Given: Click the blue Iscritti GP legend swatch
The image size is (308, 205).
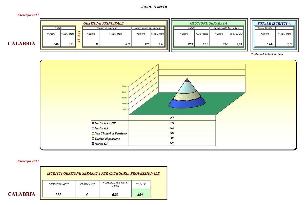Looking at the screenshot, I should [93, 144].
